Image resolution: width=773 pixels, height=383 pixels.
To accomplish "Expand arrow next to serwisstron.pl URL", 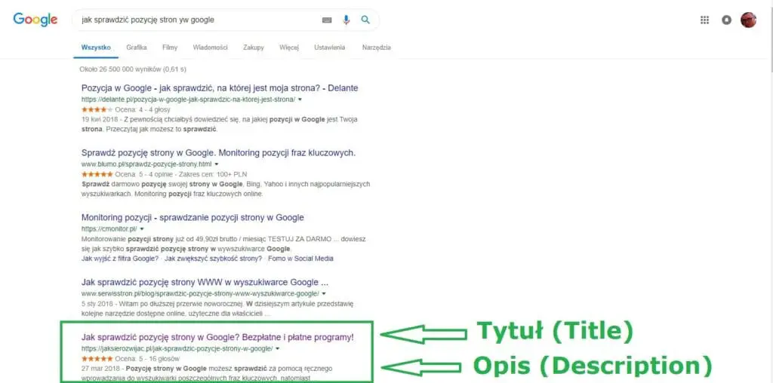I will [x=323, y=293].
